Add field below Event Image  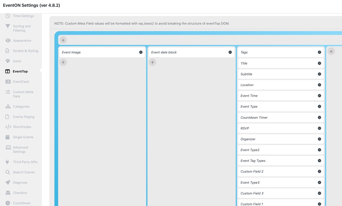[x=63, y=62]
